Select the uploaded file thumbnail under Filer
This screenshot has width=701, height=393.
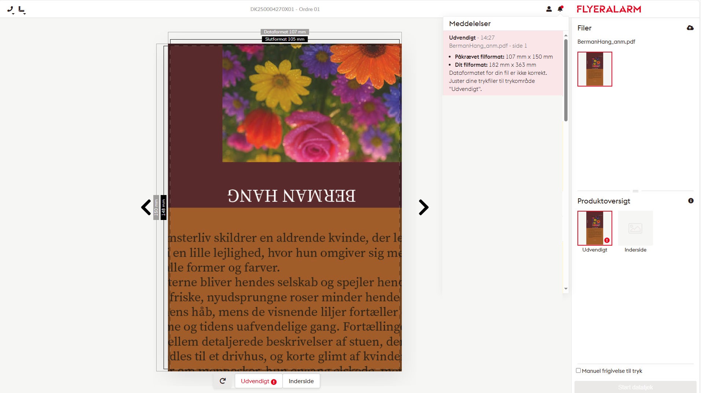click(594, 69)
